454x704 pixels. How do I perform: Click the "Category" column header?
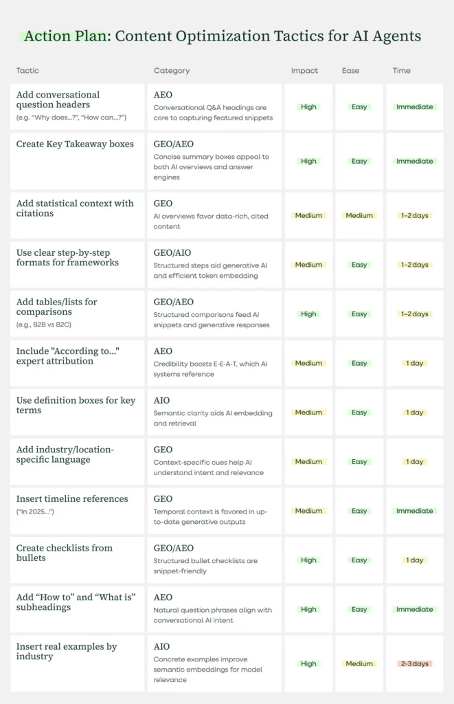pos(172,71)
